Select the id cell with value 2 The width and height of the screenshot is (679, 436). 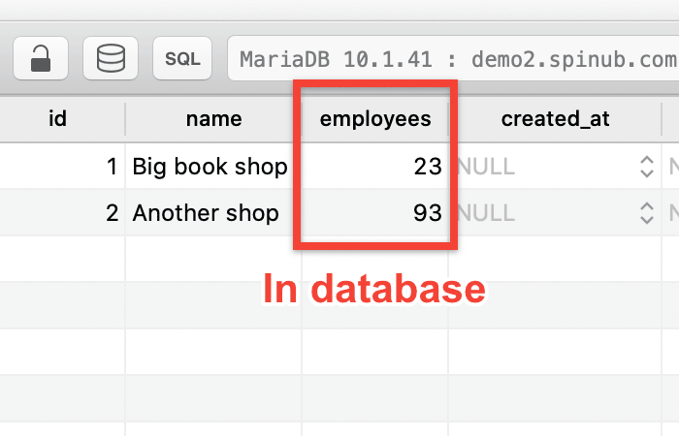pyautogui.click(x=62, y=212)
